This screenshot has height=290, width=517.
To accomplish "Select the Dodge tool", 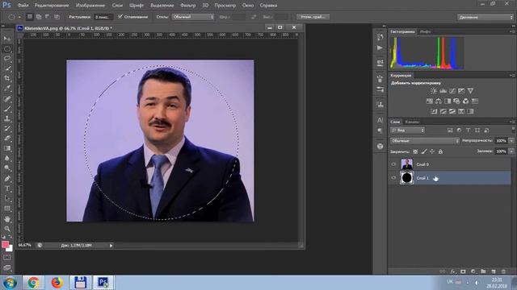I will click(7, 168).
